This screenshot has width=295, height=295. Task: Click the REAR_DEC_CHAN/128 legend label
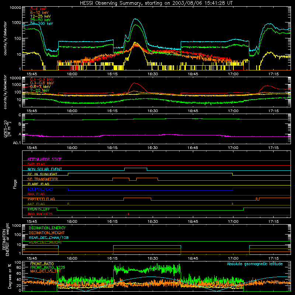pyautogui.click(x=49, y=237)
